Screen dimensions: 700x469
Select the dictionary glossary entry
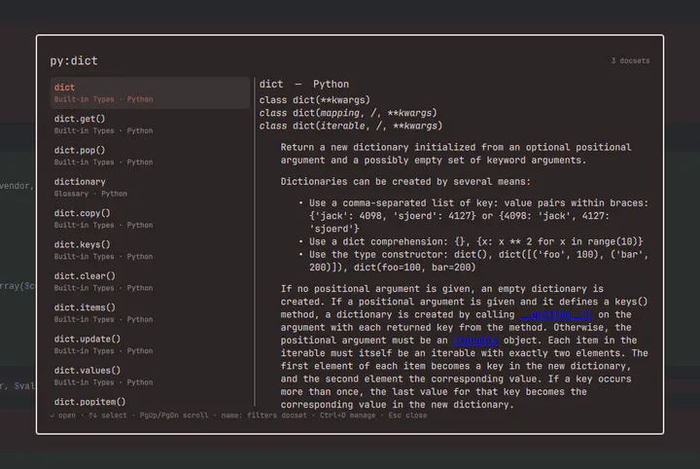click(150, 187)
